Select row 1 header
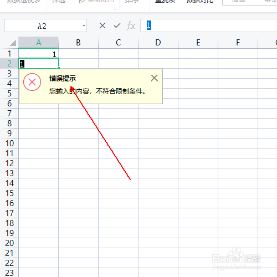 click(x=9, y=54)
